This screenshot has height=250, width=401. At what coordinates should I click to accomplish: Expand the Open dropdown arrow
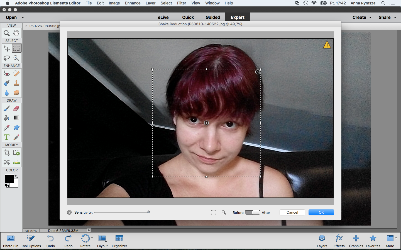[23, 17]
